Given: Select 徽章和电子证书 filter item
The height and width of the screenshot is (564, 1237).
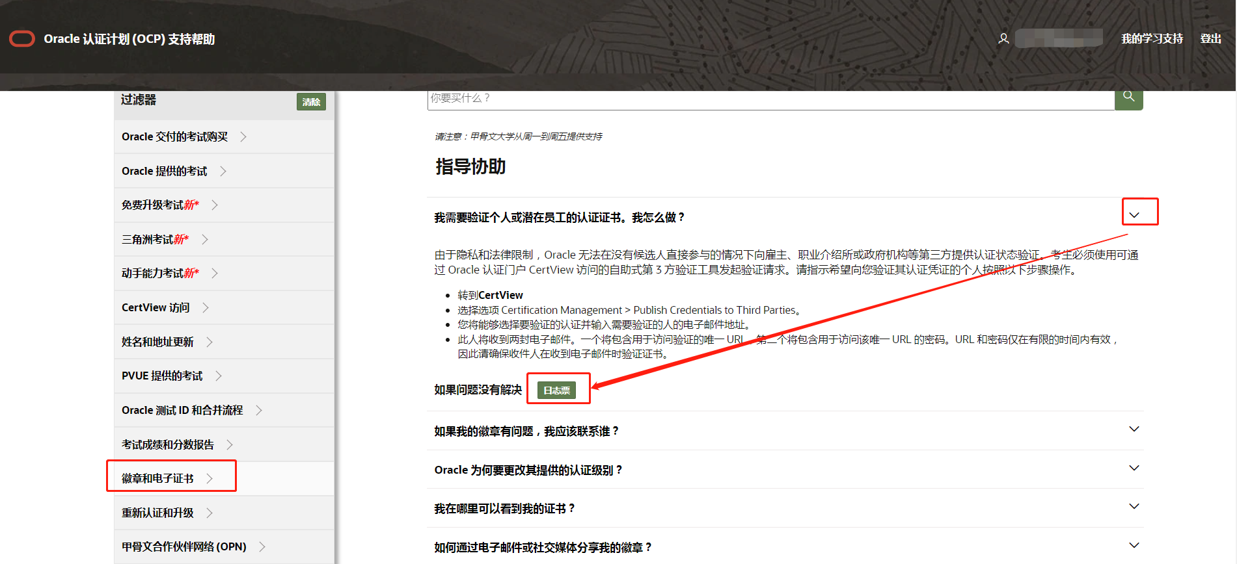Looking at the screenshot, I should click(x=224, y=478).
